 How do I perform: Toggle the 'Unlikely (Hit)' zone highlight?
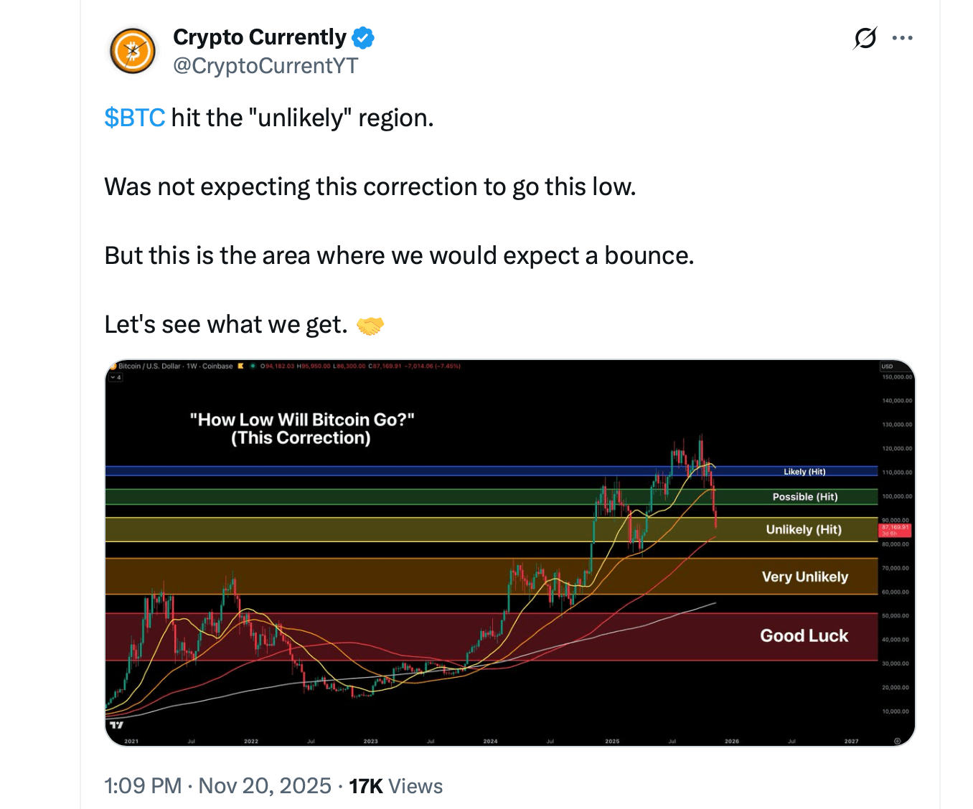804,529
